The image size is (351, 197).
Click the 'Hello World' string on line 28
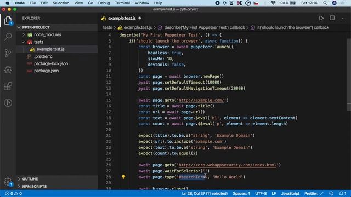click(227, 177)
